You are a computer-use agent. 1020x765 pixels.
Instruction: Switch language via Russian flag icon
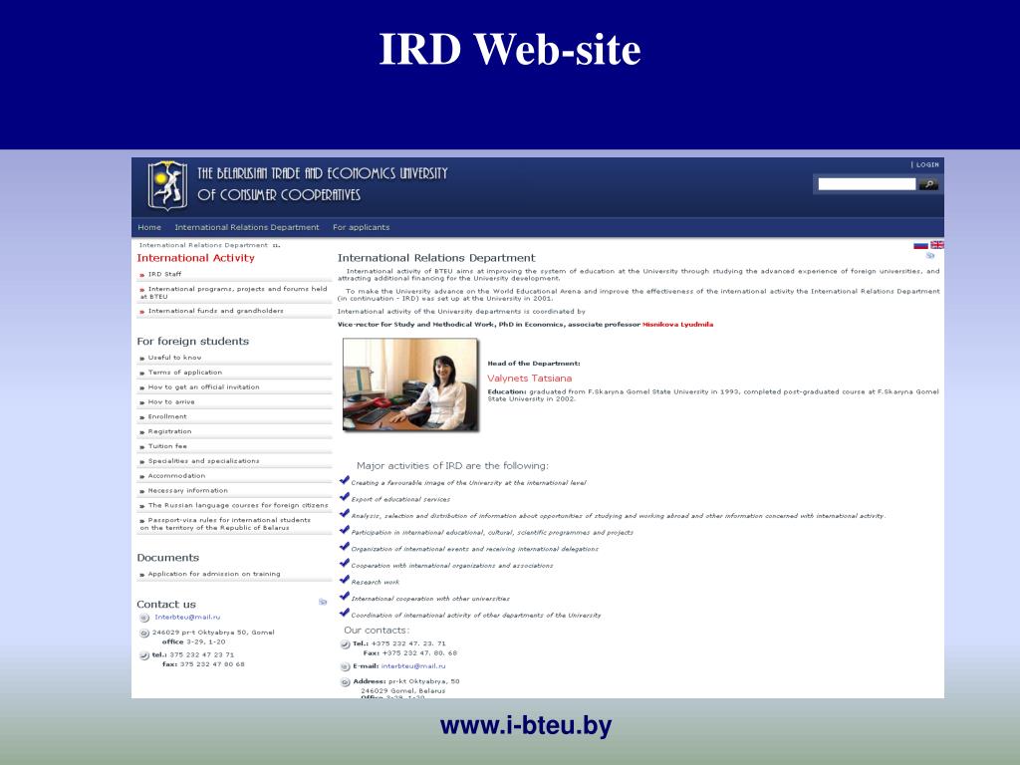pos(920,245)
